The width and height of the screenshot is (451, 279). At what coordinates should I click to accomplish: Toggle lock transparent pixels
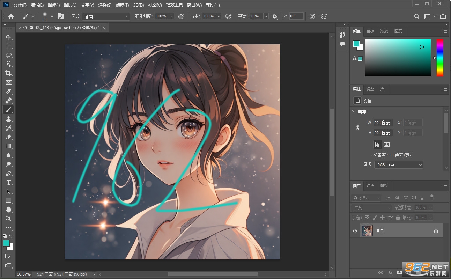[x=367, y=218]
